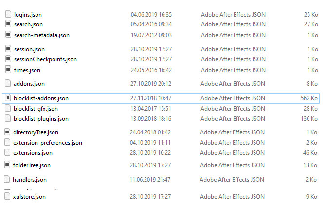Click the file type of handlers.json
327x206 pixels.
coord(232,180)
